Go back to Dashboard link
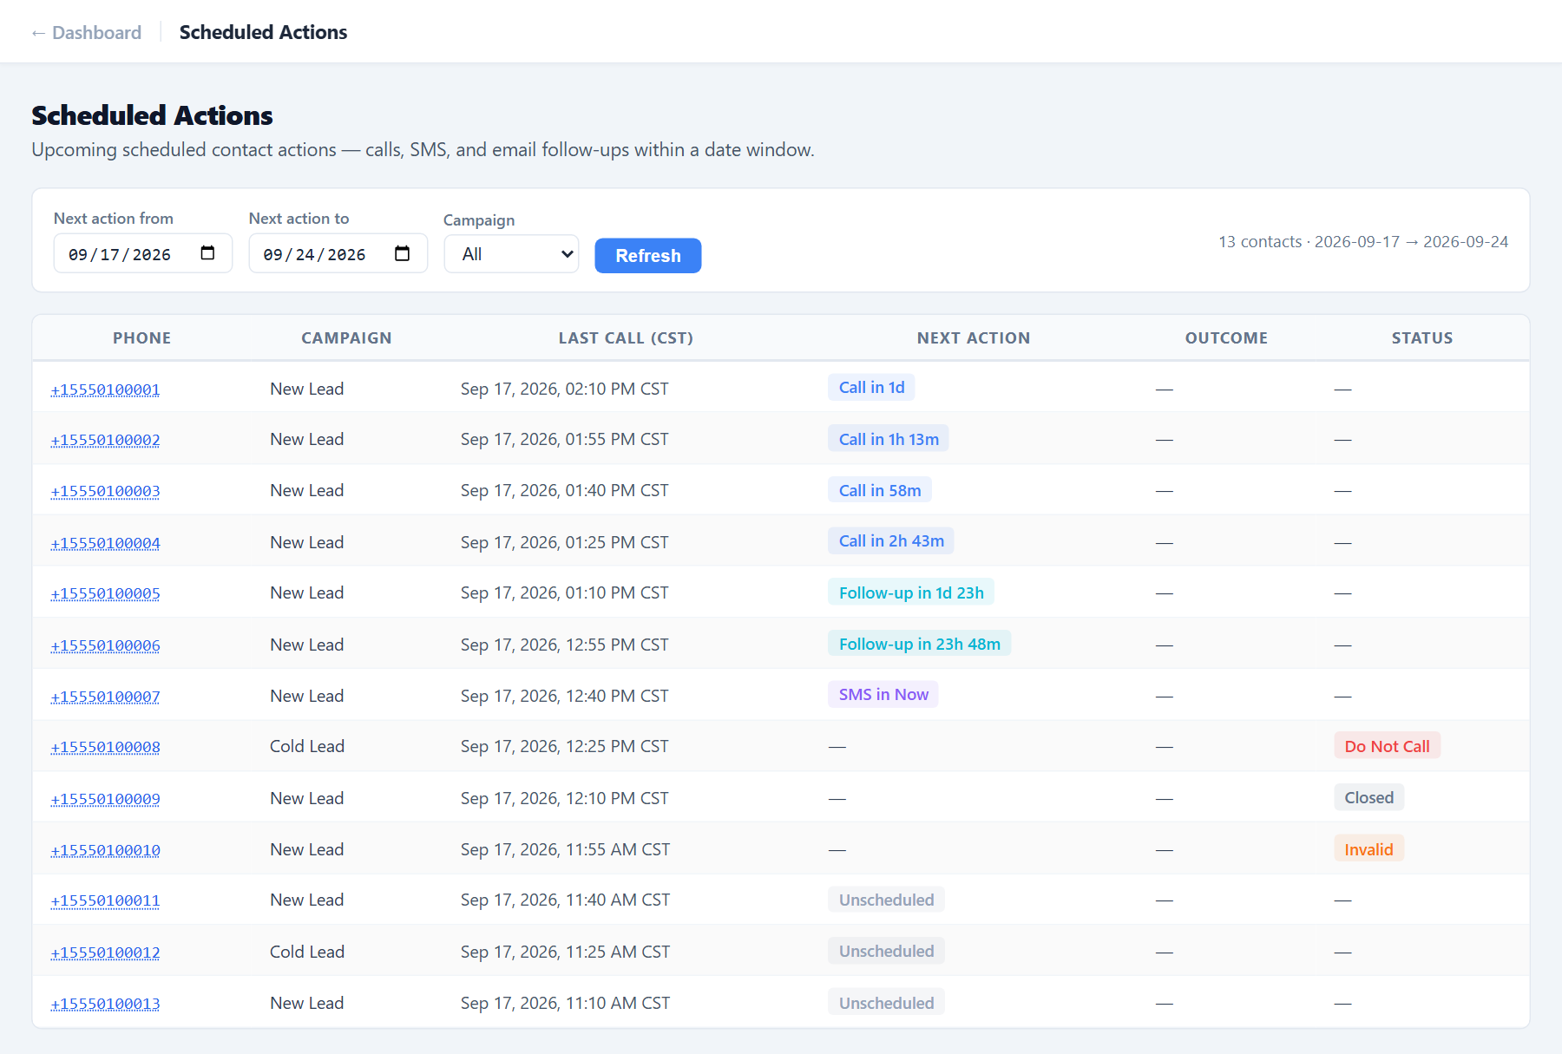 [86, 33]
